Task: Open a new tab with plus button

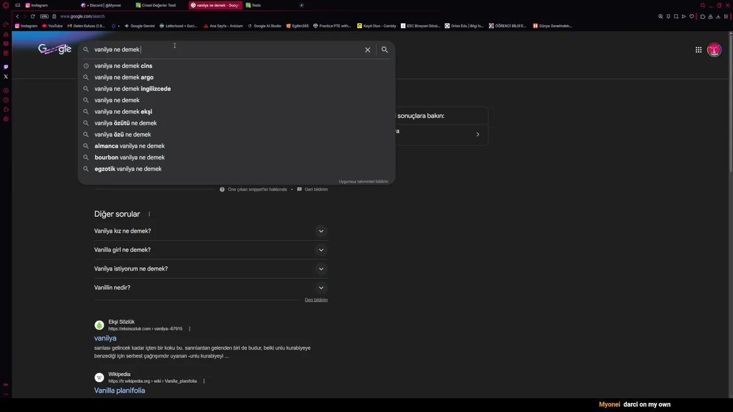Action: pyautogui.click(x=302, y=5)
